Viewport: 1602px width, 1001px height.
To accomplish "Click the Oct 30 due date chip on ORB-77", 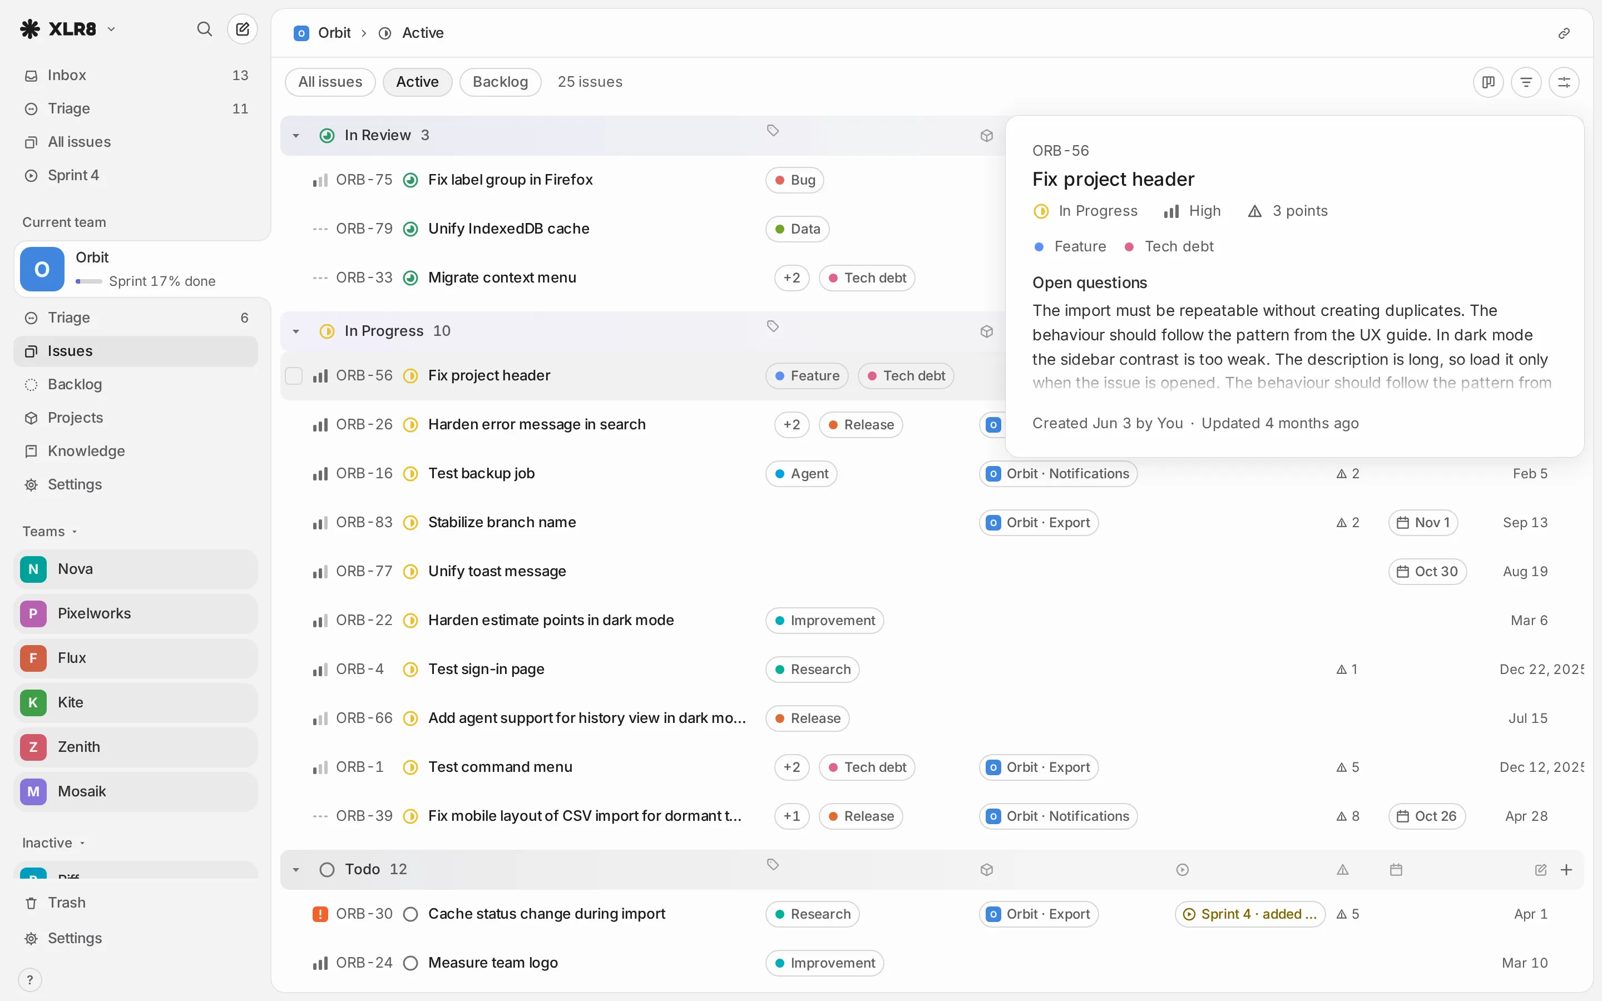I will point(1427,571).
